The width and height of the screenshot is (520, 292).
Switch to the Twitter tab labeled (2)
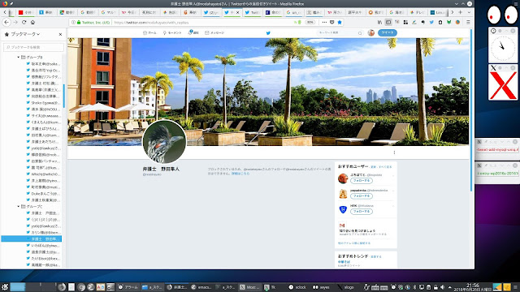coord(211,13)
